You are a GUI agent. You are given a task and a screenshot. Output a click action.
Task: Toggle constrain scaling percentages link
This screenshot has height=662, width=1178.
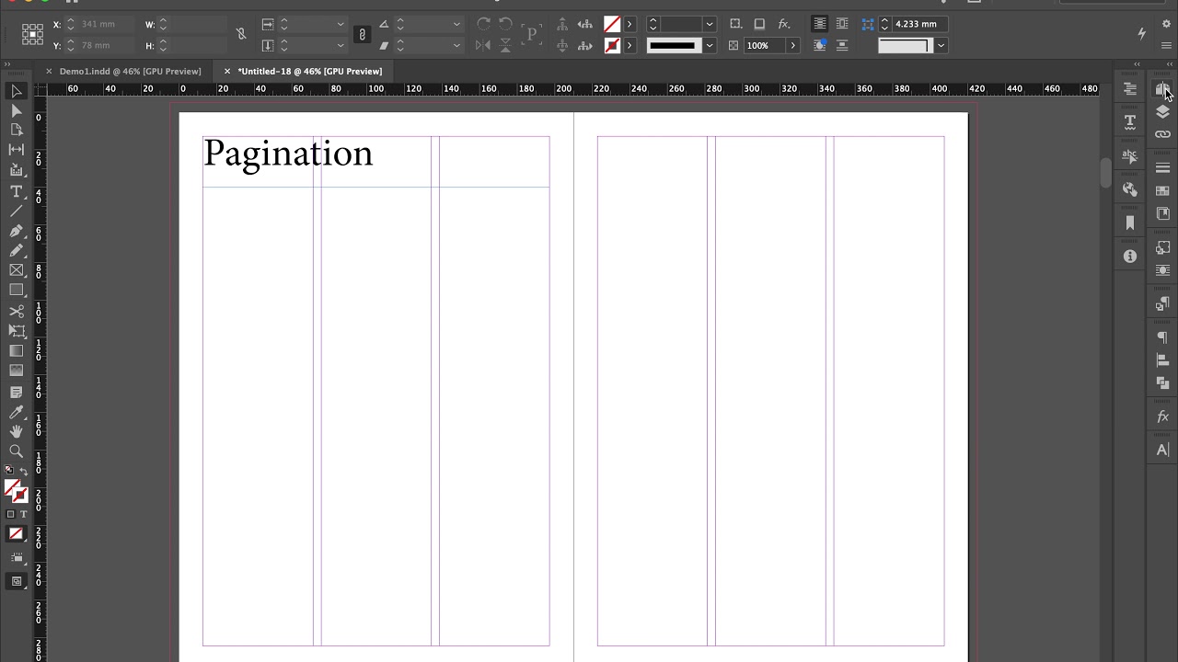(362, 34)
